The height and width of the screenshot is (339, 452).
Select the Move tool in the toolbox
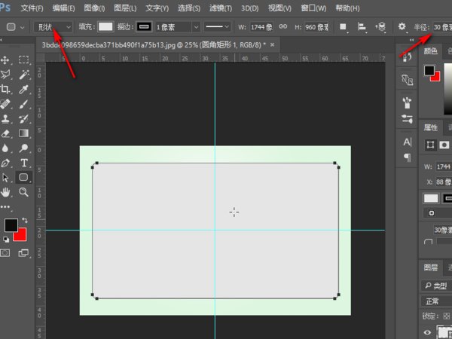tap(6, 60)
